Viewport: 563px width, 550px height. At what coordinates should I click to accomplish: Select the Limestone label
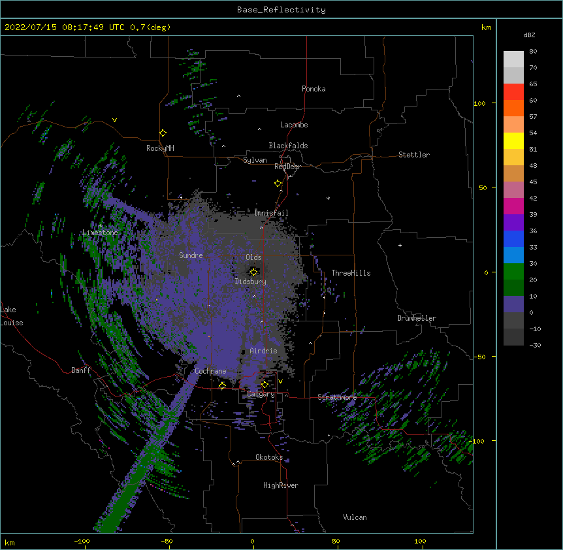[100, 233]
